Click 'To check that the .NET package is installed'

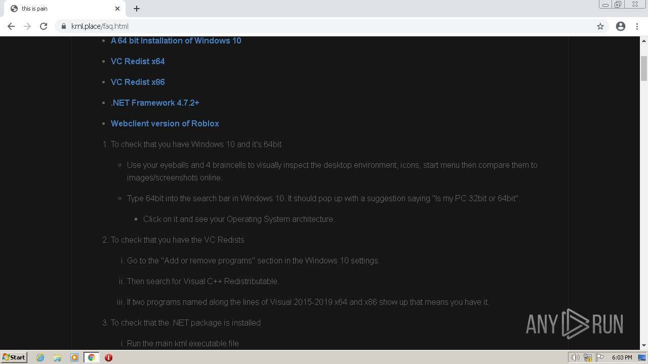click(186, 323)
